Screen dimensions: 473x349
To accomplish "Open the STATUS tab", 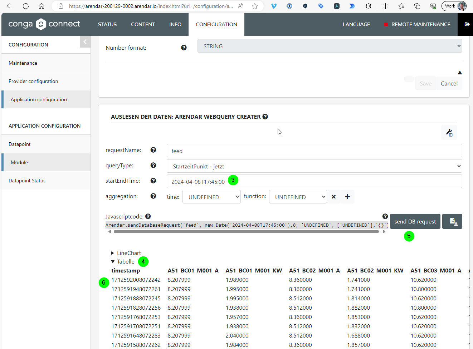I will coord(107,24).
